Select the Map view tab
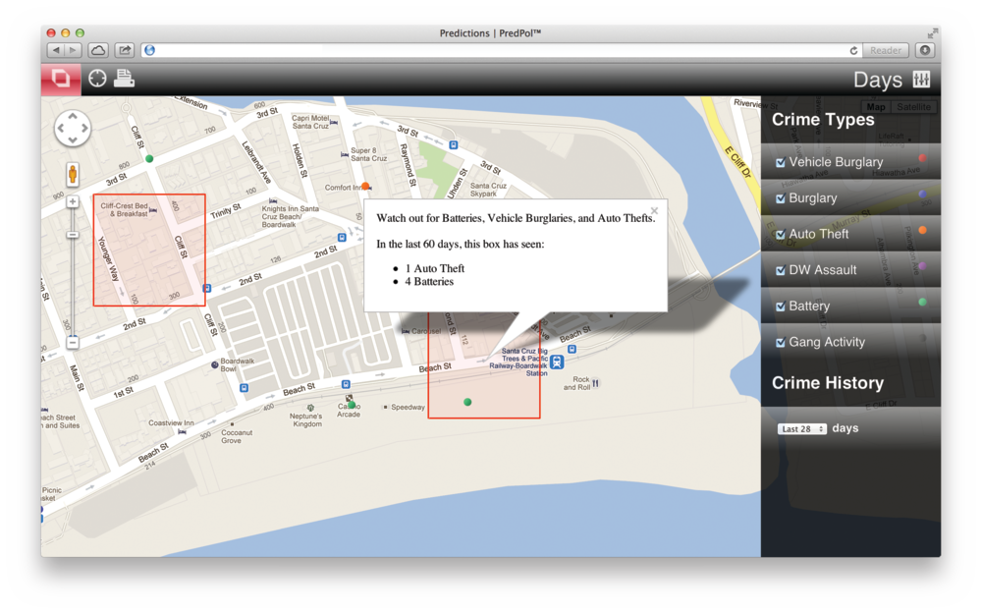 coord(875,107)
